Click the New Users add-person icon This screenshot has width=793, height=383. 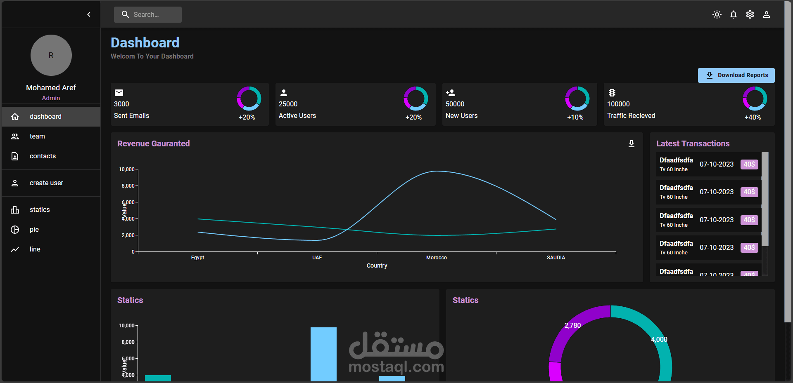click(451, 93)
